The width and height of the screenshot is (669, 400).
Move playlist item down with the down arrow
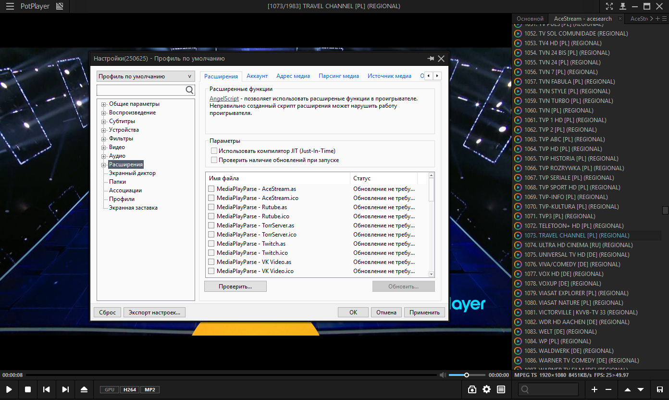click(641, 389)
